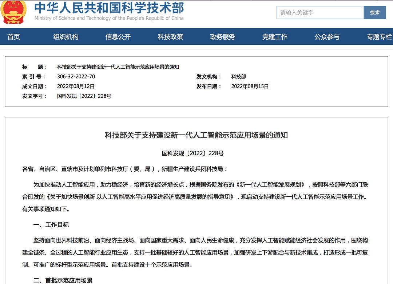Click the 请输入关键字 search input field
This screenshot has height=284, width=393.
[x=319, y=12]
